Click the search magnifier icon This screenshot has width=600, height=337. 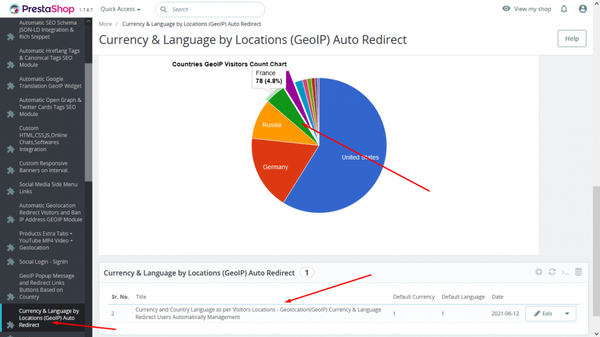coord(163,9)
